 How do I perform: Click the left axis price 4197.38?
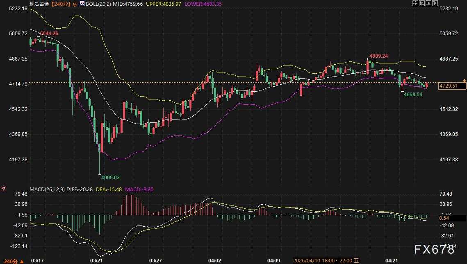[18, 159]
